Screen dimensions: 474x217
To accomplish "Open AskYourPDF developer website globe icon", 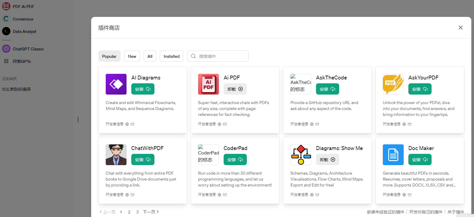I will [404, 124].
